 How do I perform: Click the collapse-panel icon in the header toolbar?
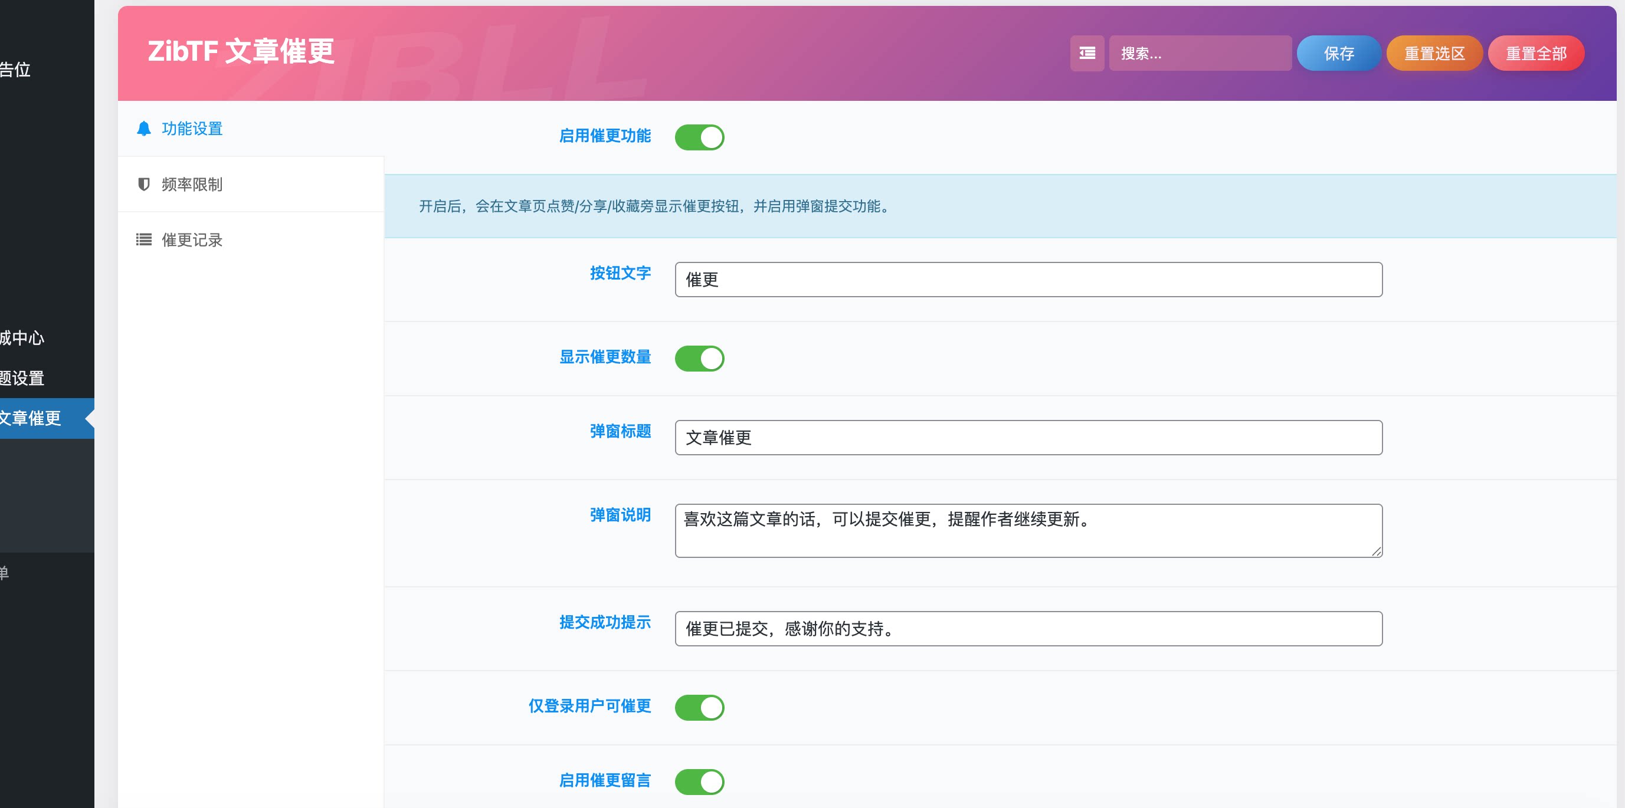[x=1087, y=53]
